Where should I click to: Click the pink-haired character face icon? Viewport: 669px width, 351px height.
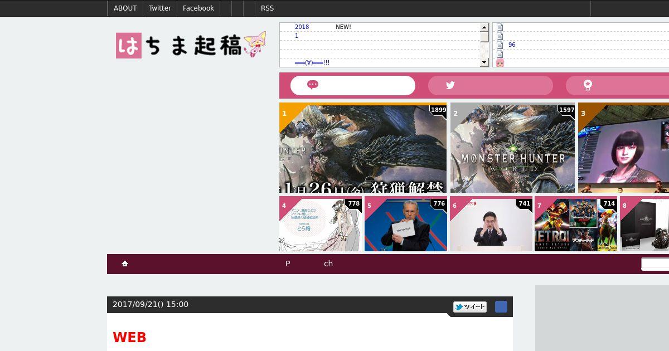[500, 62]
